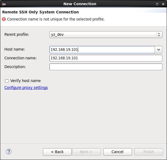The image size is (167, 160).
Task: Click the 'Remote SSH Only System Connection' heading
Action: pyautogui.click(x=40, y=12)
